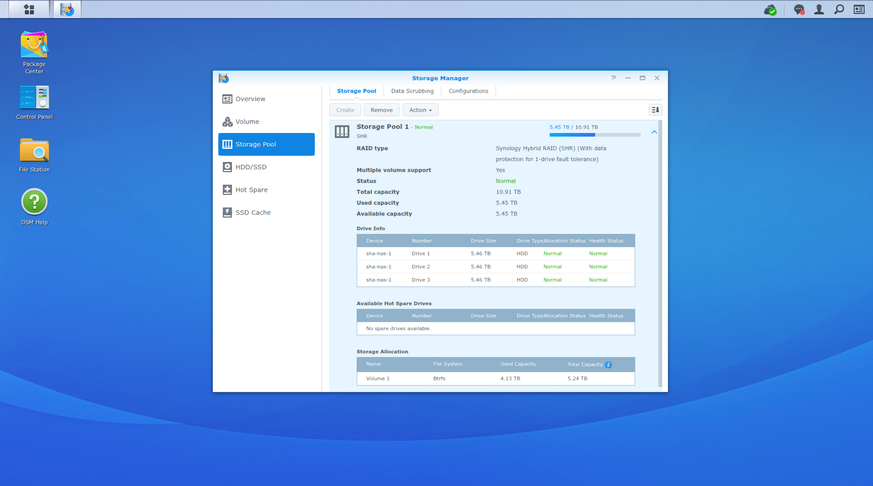Click the help question mark in Storage Manager

614,78
